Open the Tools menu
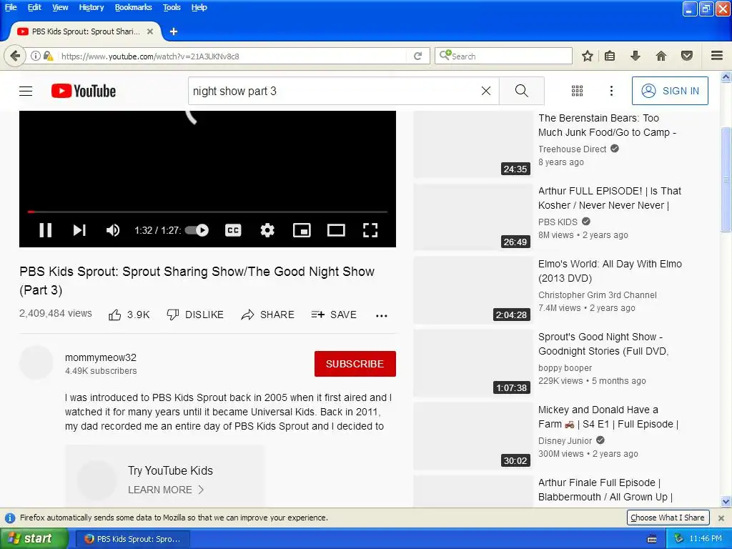The image size is (732, 549). click(172, 7)
